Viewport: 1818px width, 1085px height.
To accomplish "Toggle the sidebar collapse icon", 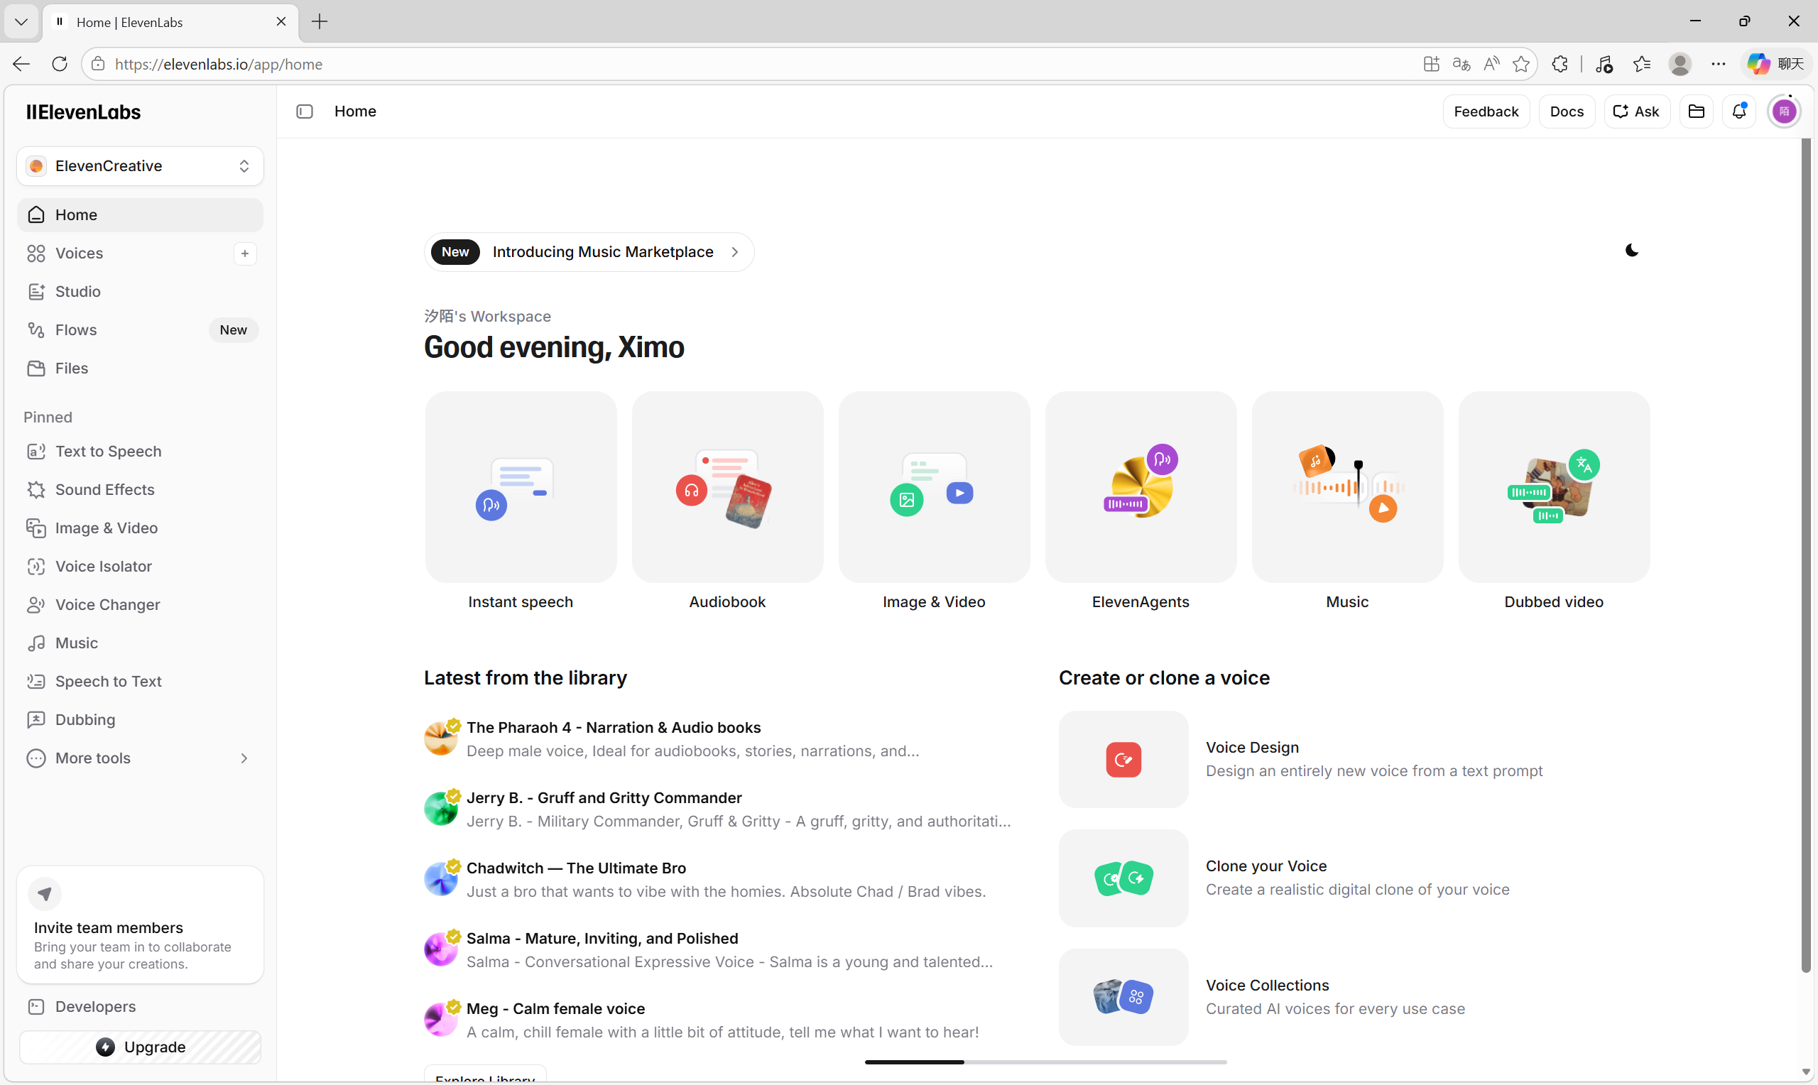I will (304, 111).
